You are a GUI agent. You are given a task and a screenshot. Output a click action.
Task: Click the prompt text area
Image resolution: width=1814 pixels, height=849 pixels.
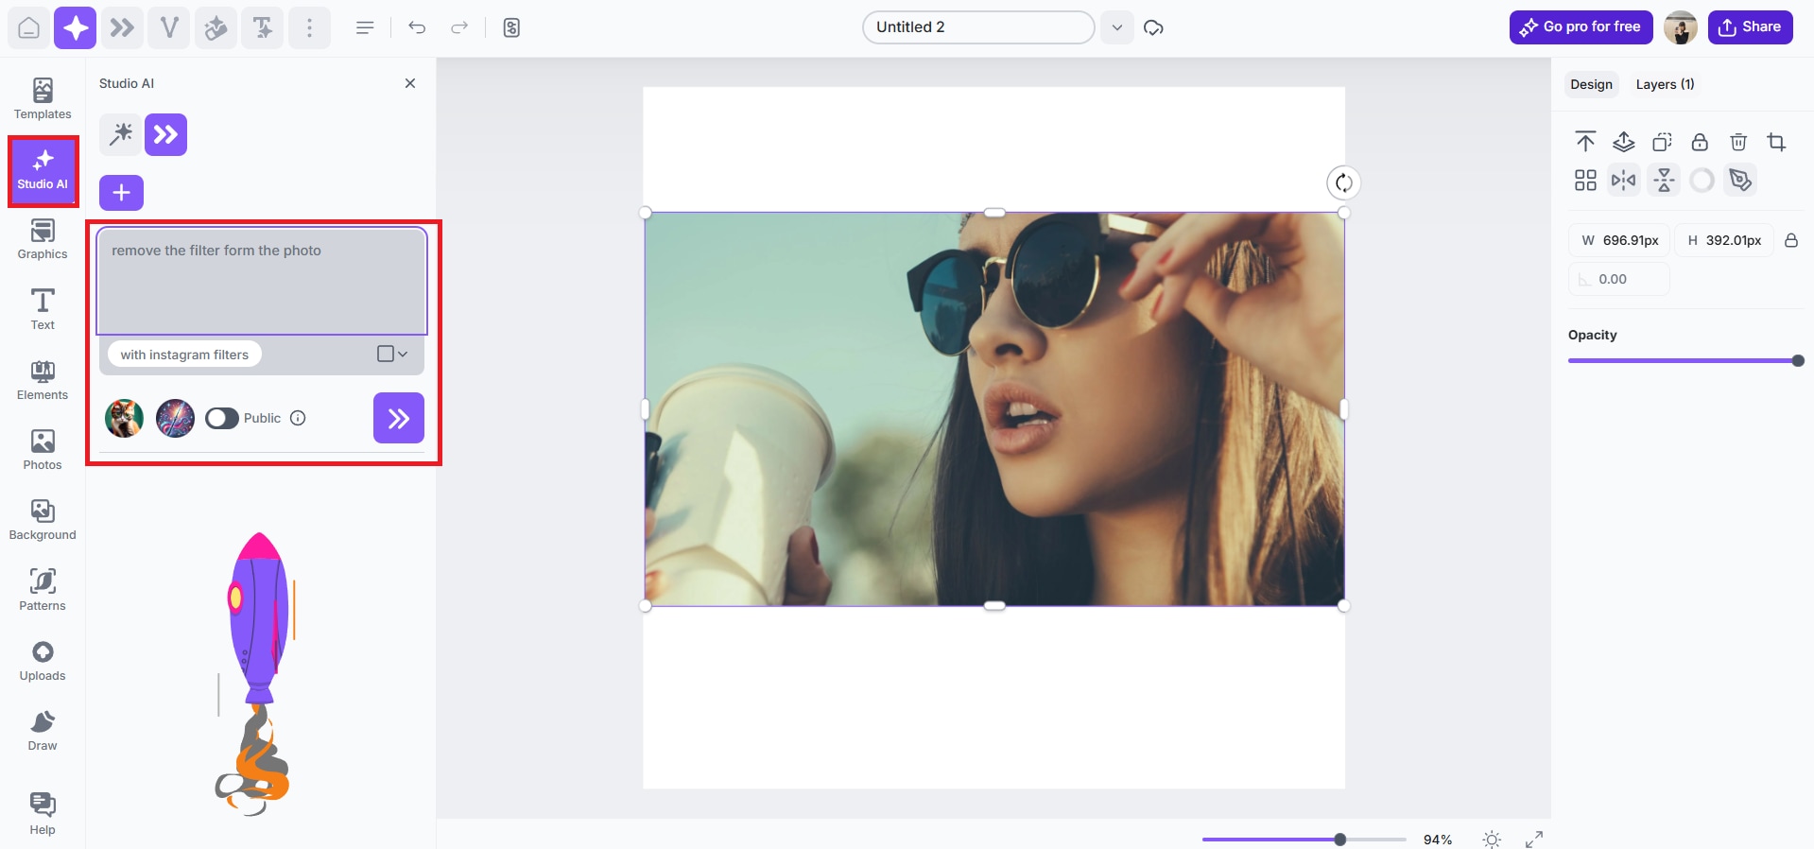click(x=262, y=282)
